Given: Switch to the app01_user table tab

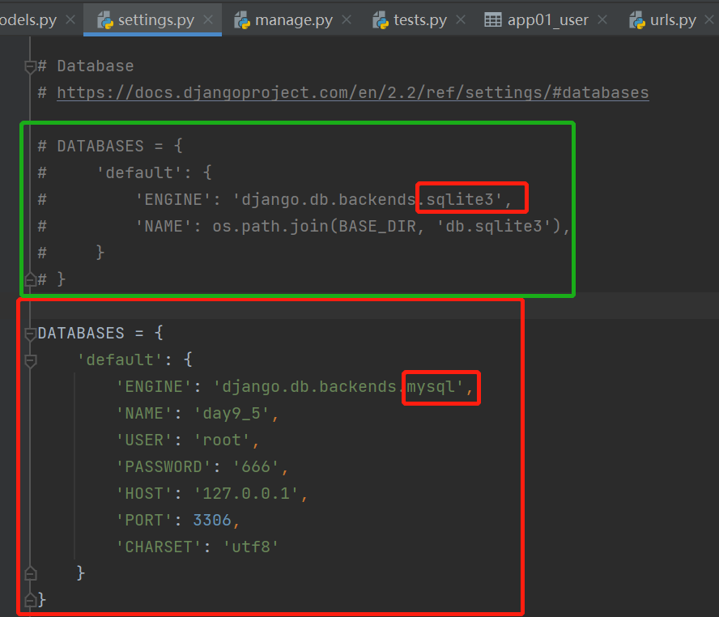Looking at the screenshot, I should [547, 19].
